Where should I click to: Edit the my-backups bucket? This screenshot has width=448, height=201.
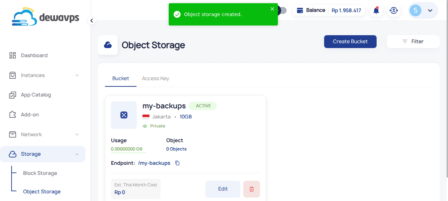click(223, 189)
